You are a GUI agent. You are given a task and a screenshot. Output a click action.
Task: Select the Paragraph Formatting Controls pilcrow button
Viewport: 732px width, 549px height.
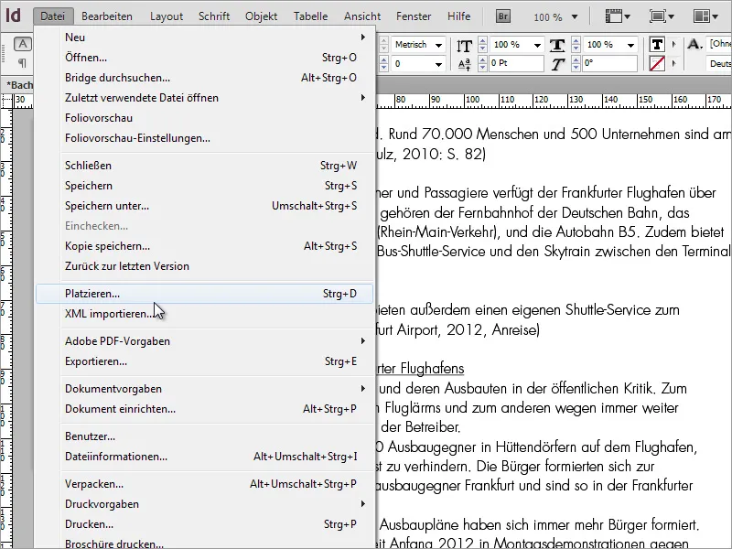pyautogui.click(x=22, y=62)
